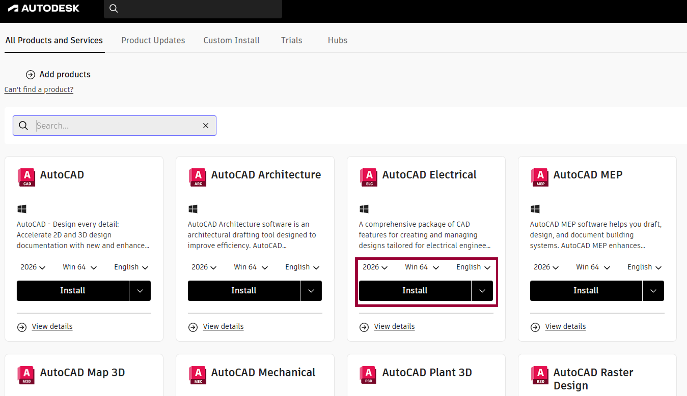View details for AutoCAD Electrical
This screenshot has width=687, height=396.
coord(394,326)
